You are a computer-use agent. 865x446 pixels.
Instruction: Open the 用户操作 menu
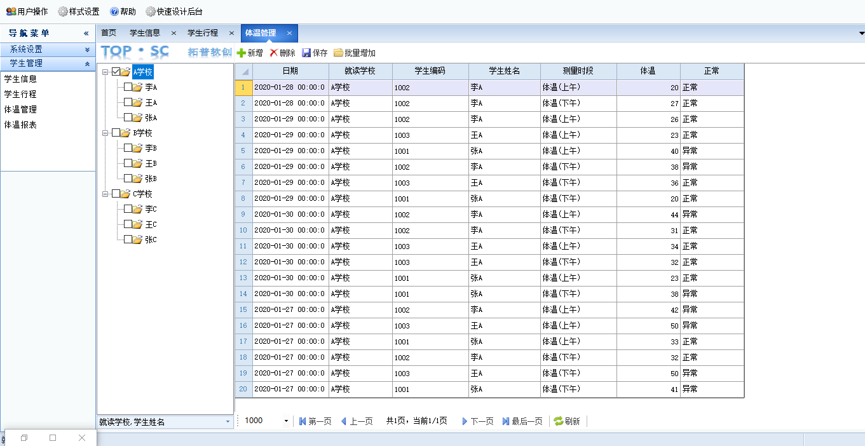(27, 11)
